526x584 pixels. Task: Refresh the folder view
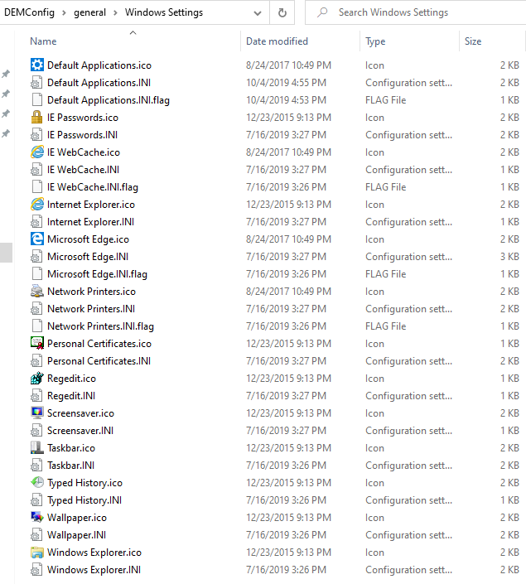pyautogui.click(x=282, y=12)
